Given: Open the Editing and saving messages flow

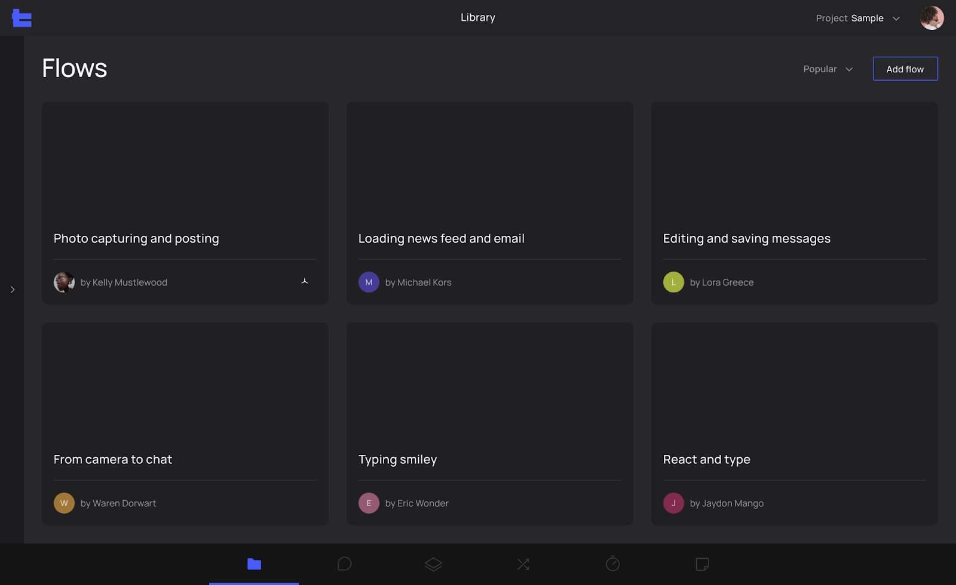Looking at the screenshot, I should click(x=795, y=203).
